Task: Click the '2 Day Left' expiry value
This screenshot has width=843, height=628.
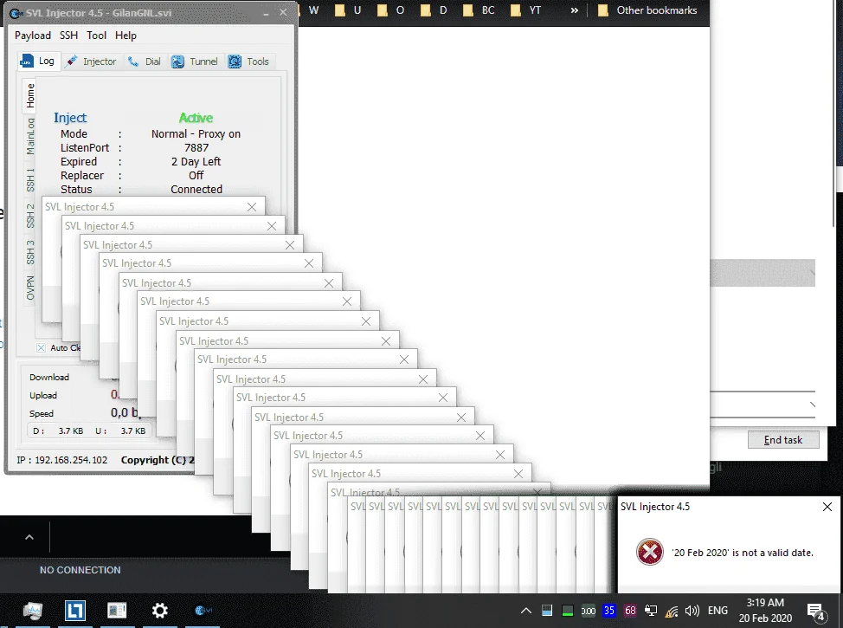Action: [x=196, y=161]
